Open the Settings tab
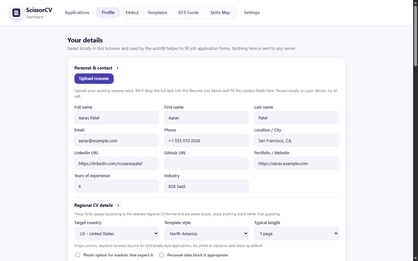The width and height of the screenshot is (418, 261). 252,13
